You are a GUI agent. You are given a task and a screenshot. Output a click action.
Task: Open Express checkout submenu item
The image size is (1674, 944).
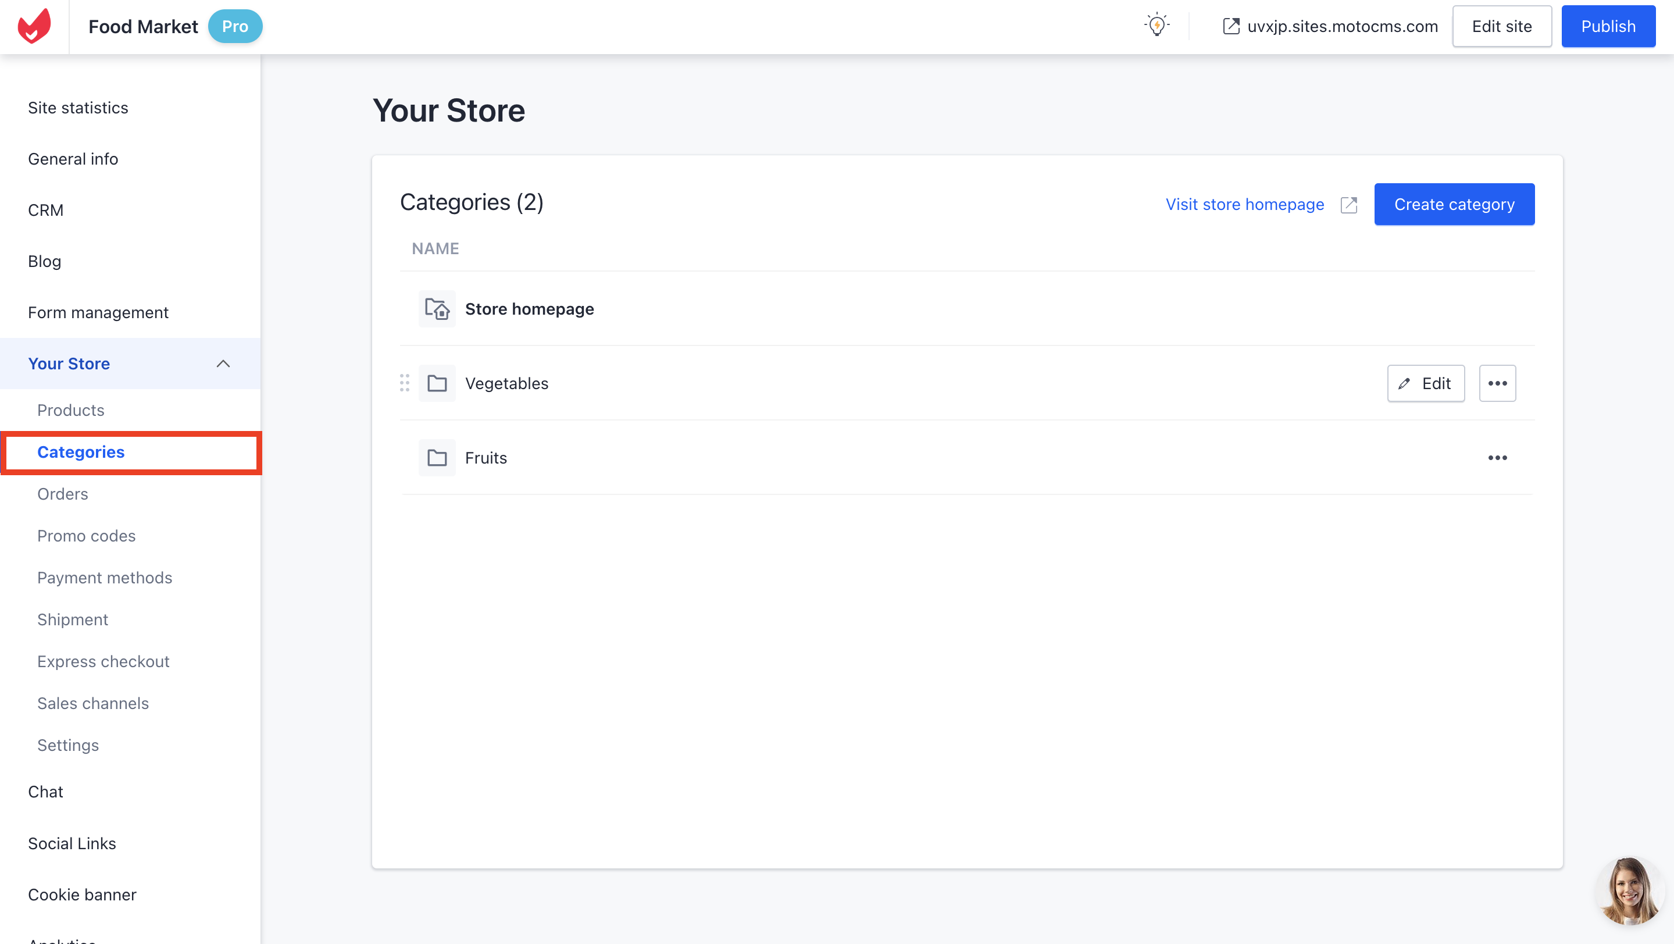(103, 662)
